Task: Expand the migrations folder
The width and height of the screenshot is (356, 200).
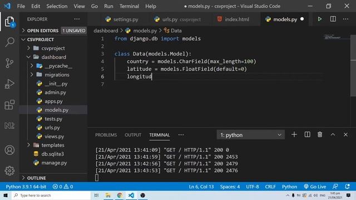Action: coord(53,74)
